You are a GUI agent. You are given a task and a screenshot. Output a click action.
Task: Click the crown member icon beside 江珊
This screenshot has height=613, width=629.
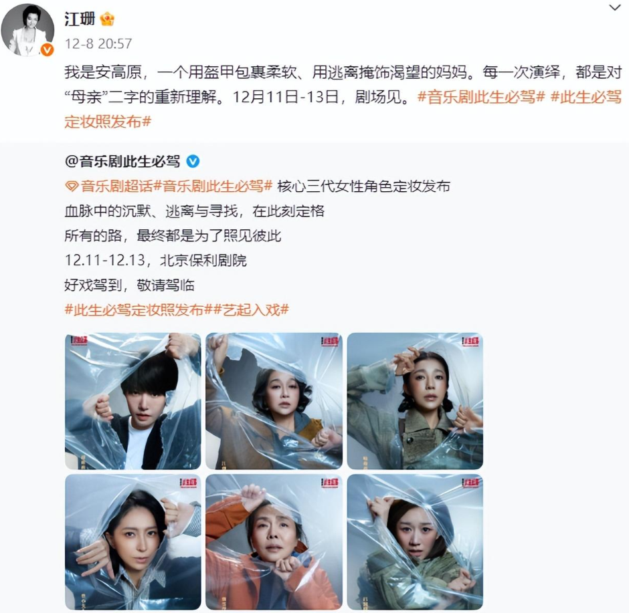106,19
